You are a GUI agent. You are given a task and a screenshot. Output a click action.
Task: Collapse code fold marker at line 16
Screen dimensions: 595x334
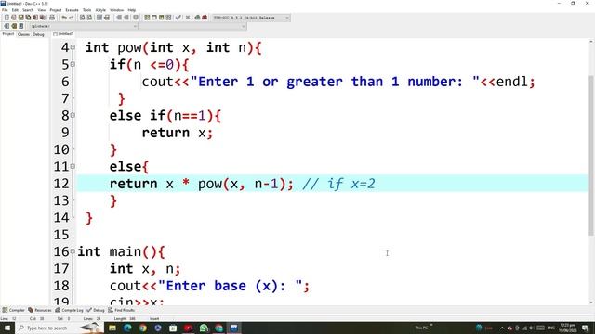pos(73,251)
